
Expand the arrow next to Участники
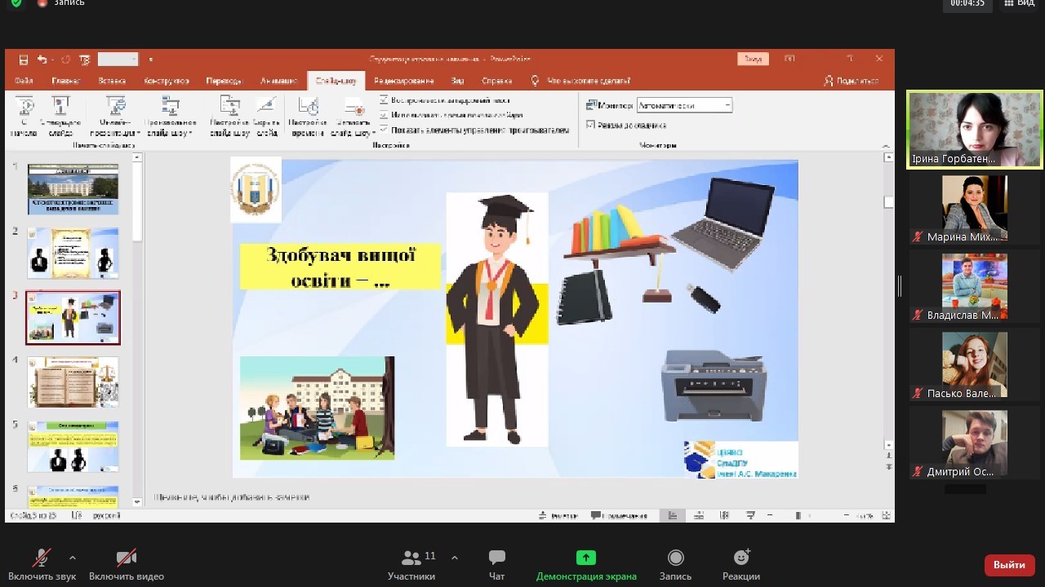point(455,558)
